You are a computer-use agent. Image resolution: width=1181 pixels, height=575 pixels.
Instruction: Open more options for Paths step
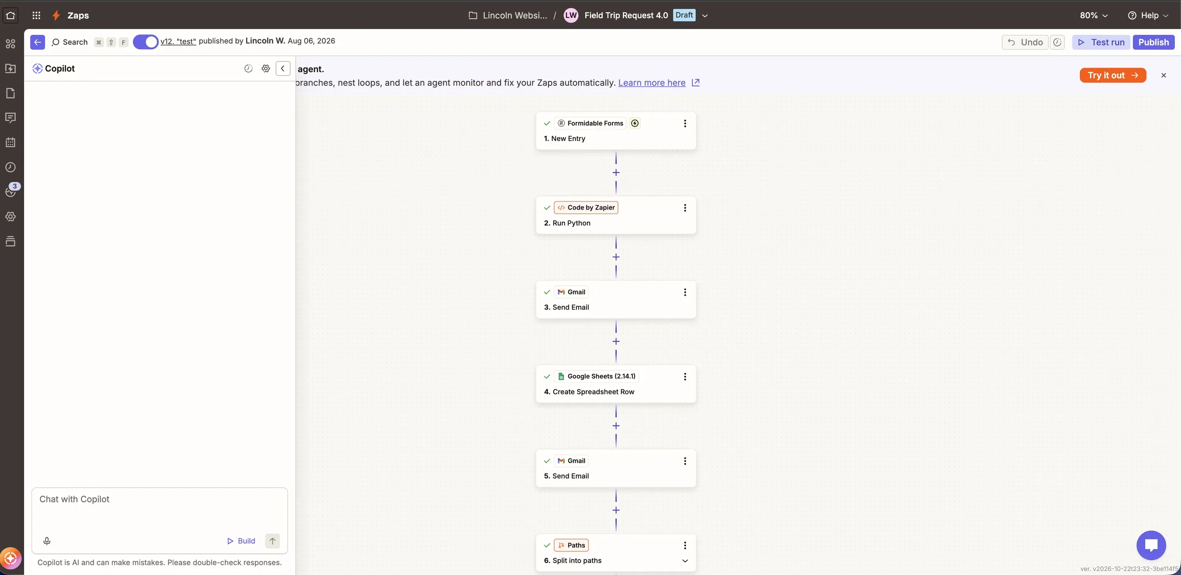(685, 545)
